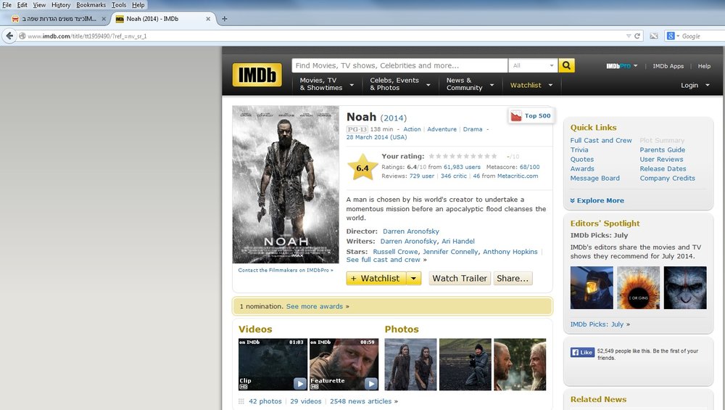
Task: Open a new browser tab
Action: [x=224, y=19]
